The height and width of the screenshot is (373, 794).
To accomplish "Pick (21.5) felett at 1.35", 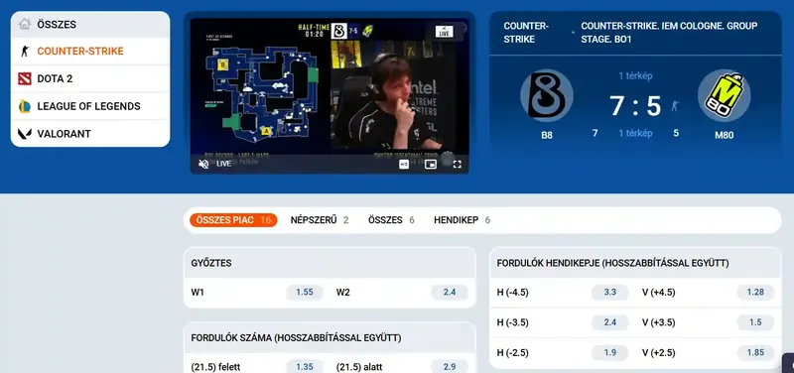I will pyautogui.click(x=305, y=367).
